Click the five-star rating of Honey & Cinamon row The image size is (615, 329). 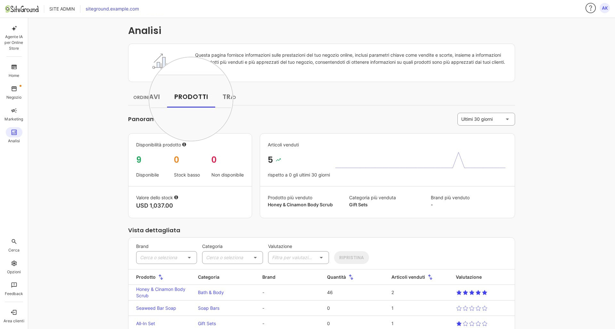tap(471, 292)
